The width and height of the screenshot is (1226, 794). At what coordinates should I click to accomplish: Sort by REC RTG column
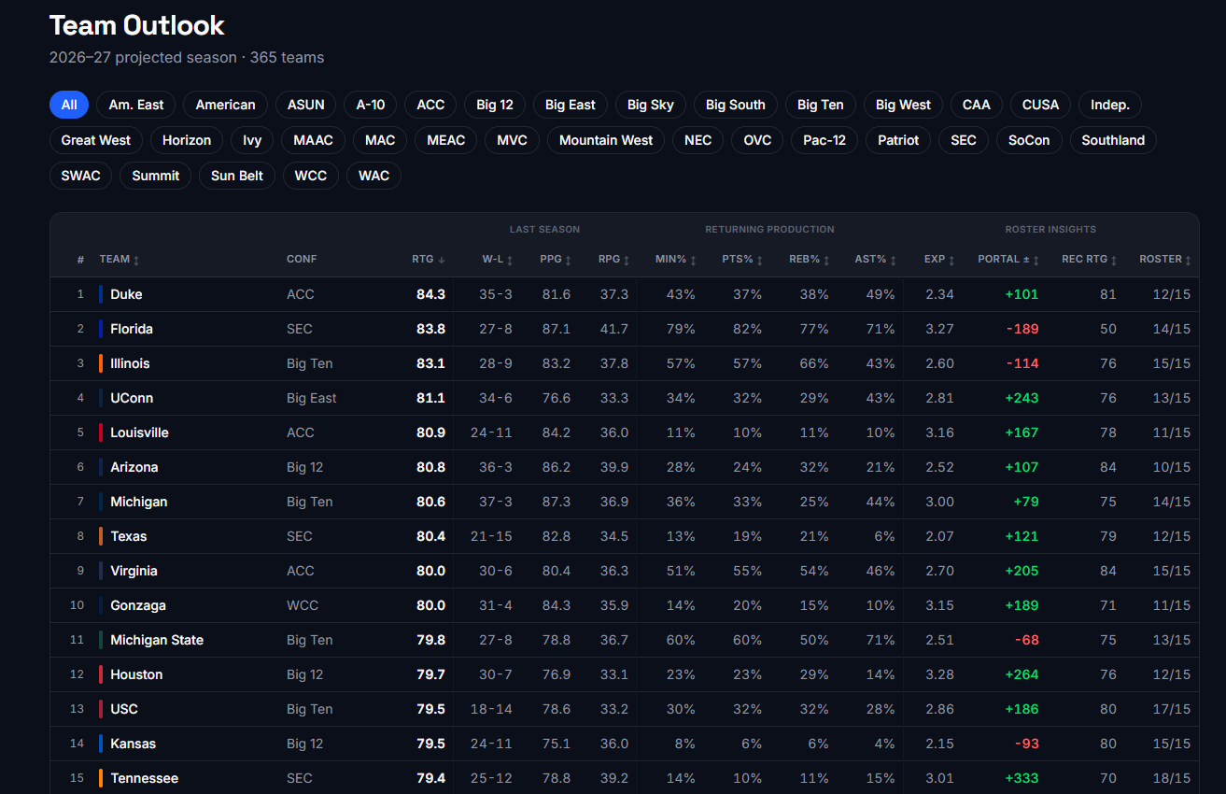[x=1090, y=259]
